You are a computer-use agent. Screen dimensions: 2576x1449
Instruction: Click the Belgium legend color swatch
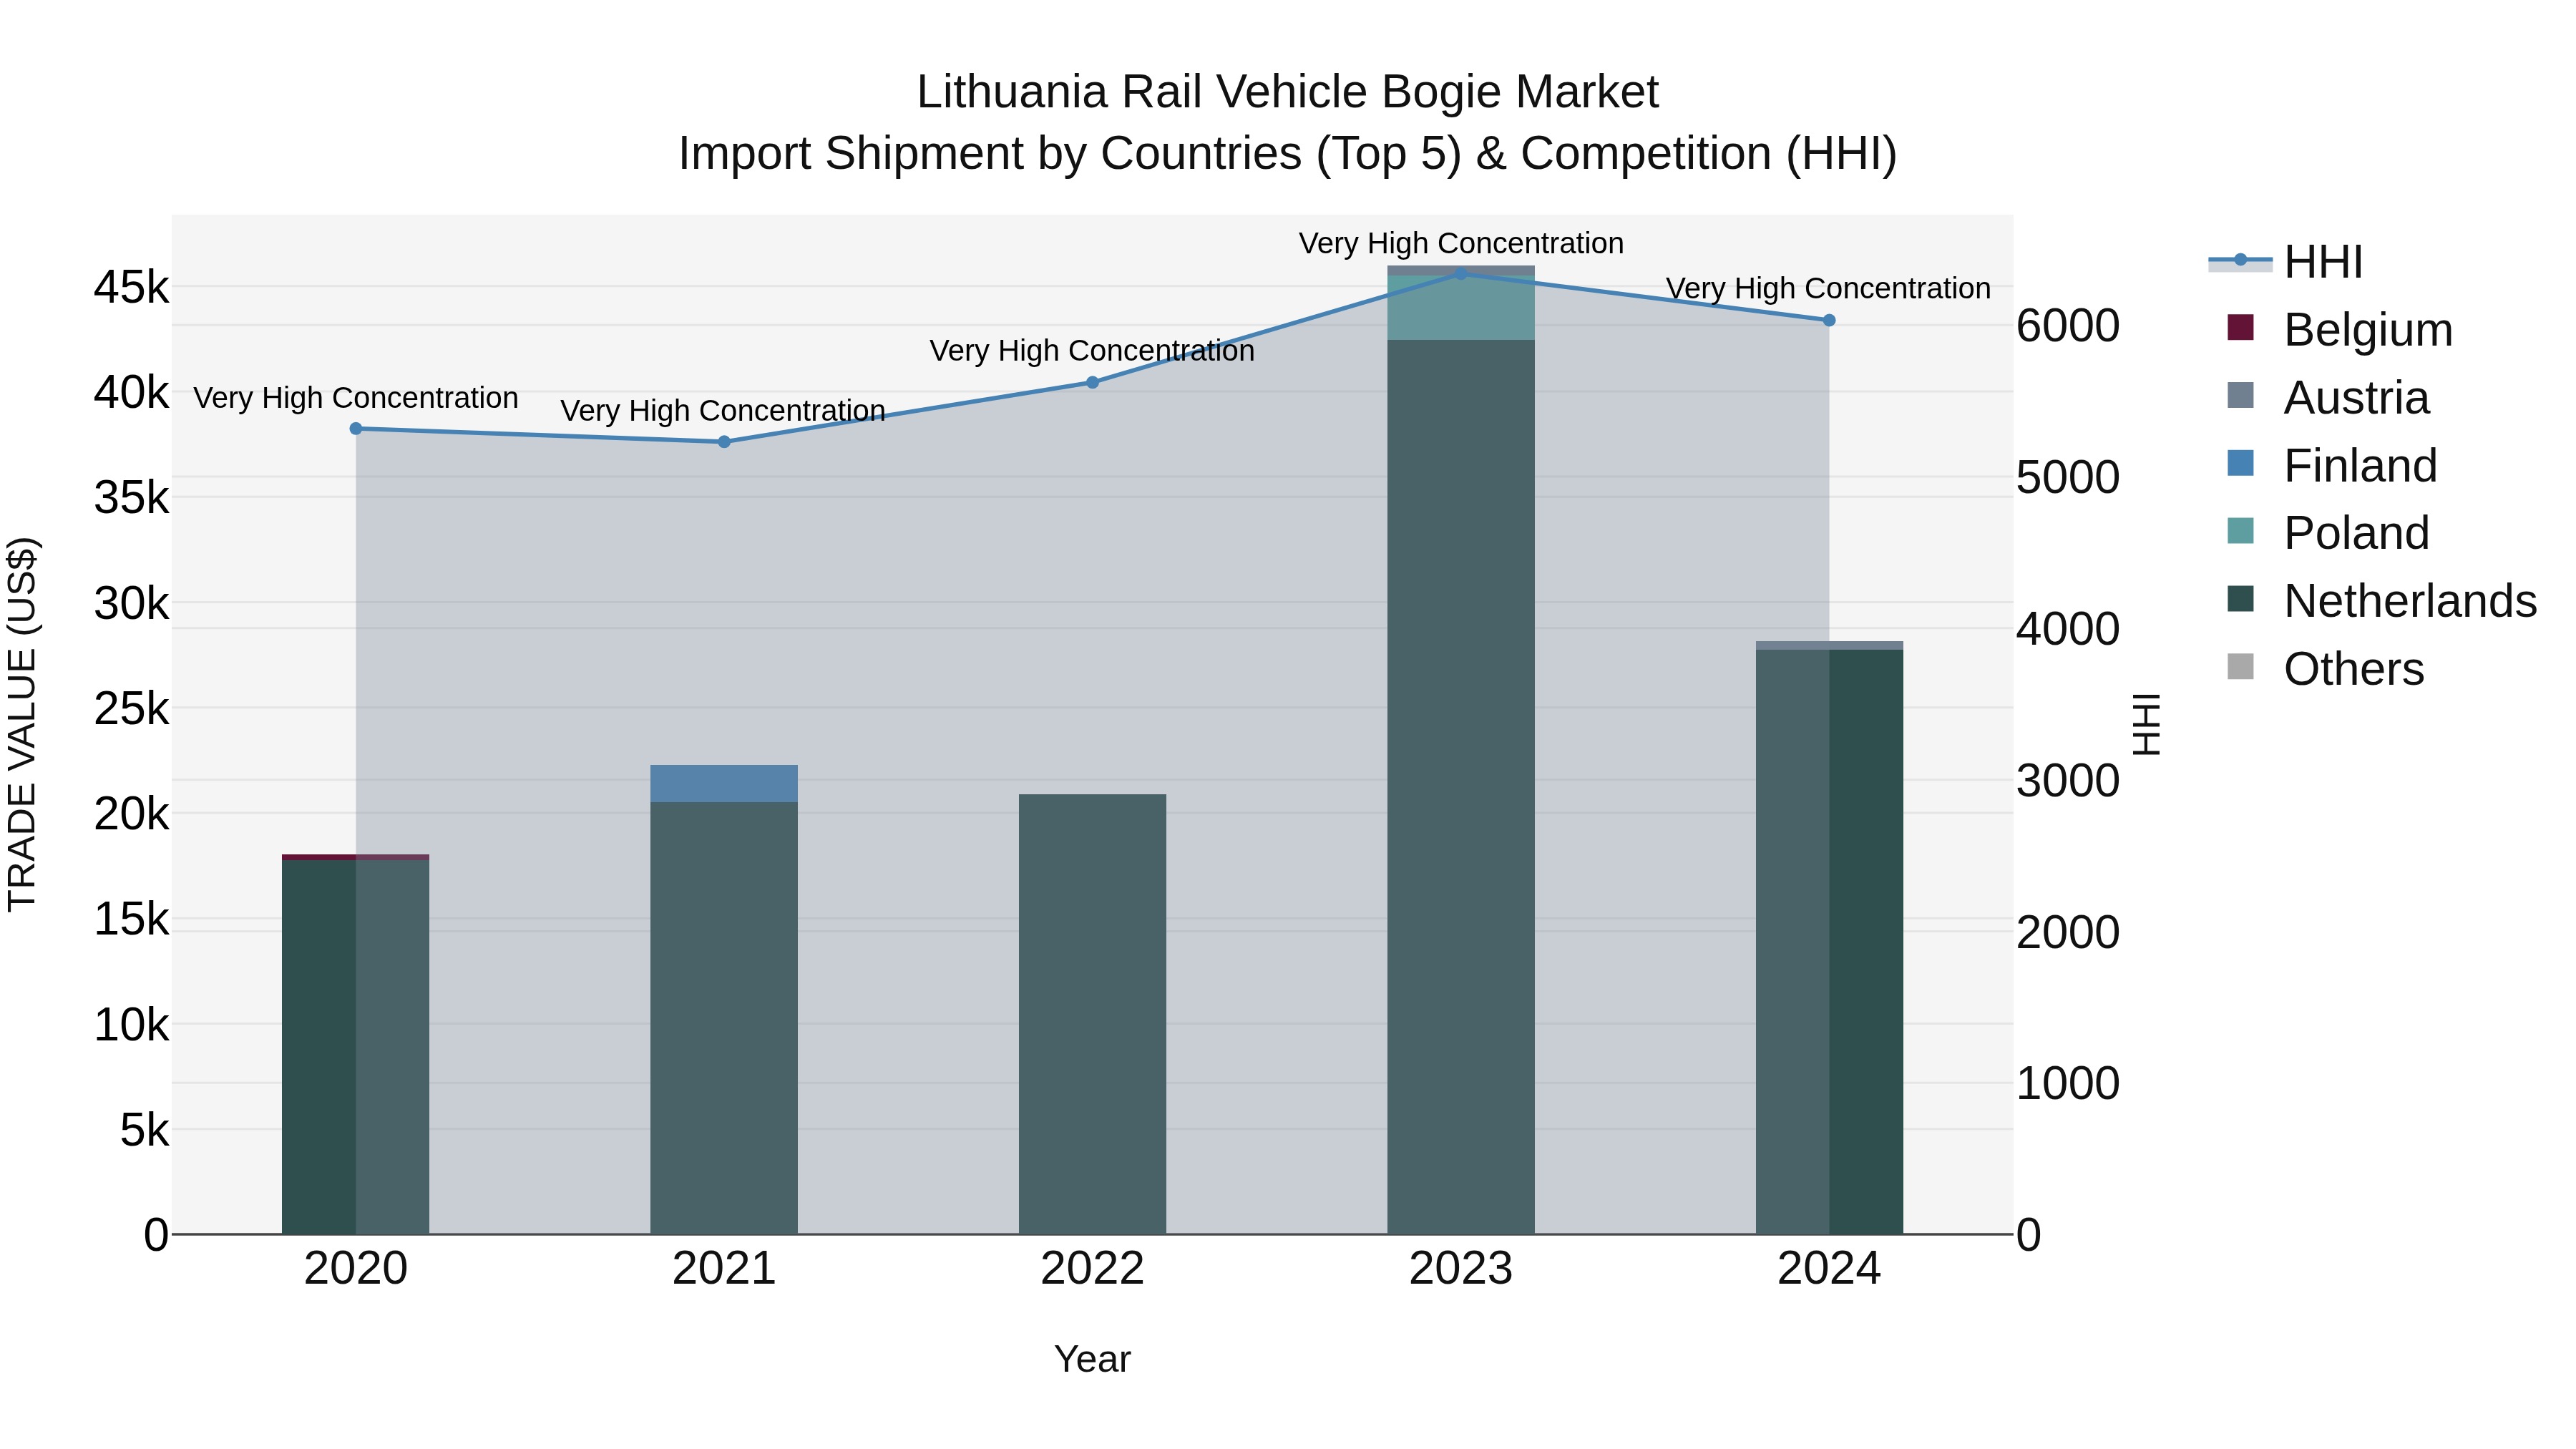2241,327
